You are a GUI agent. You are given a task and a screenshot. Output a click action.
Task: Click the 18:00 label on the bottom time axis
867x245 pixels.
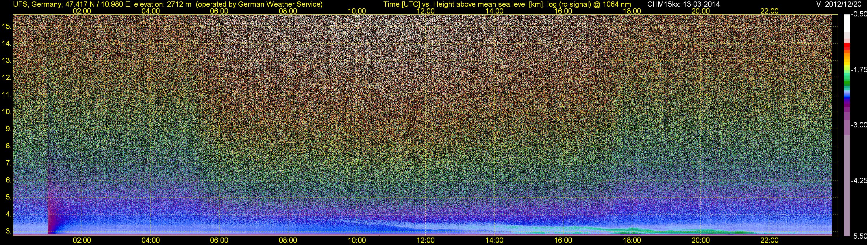[632, 240]
